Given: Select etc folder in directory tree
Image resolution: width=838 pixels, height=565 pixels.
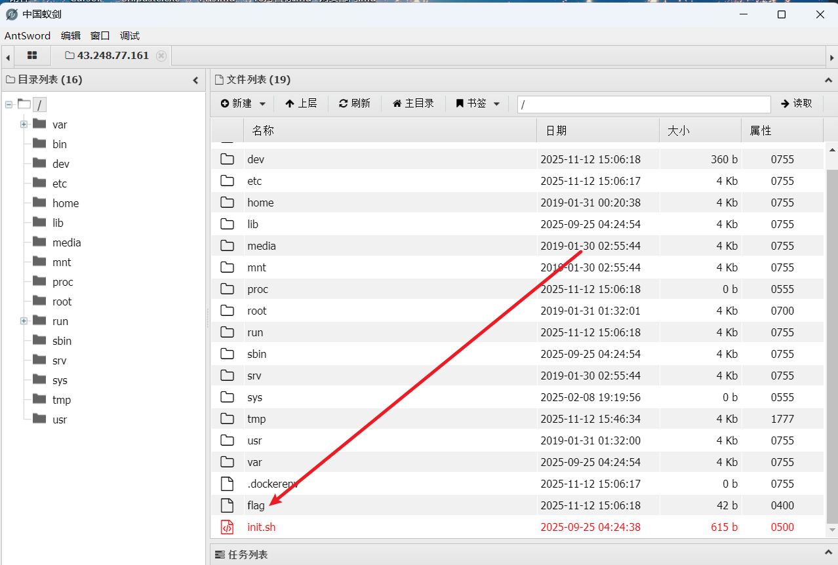Looking at the screenshot, I should tap(60, 184).
